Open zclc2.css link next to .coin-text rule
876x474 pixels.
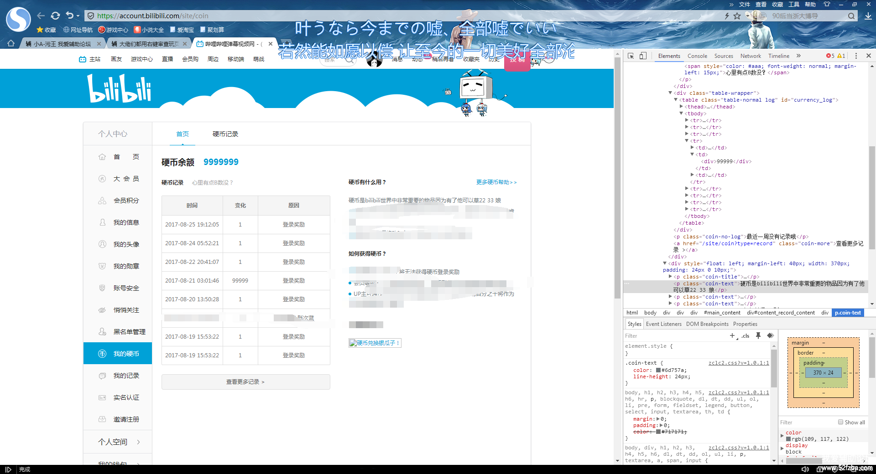(x=739, y=363)
